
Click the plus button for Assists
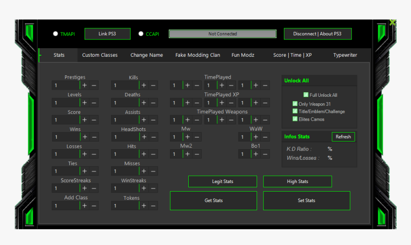click(x=144, y=120)
